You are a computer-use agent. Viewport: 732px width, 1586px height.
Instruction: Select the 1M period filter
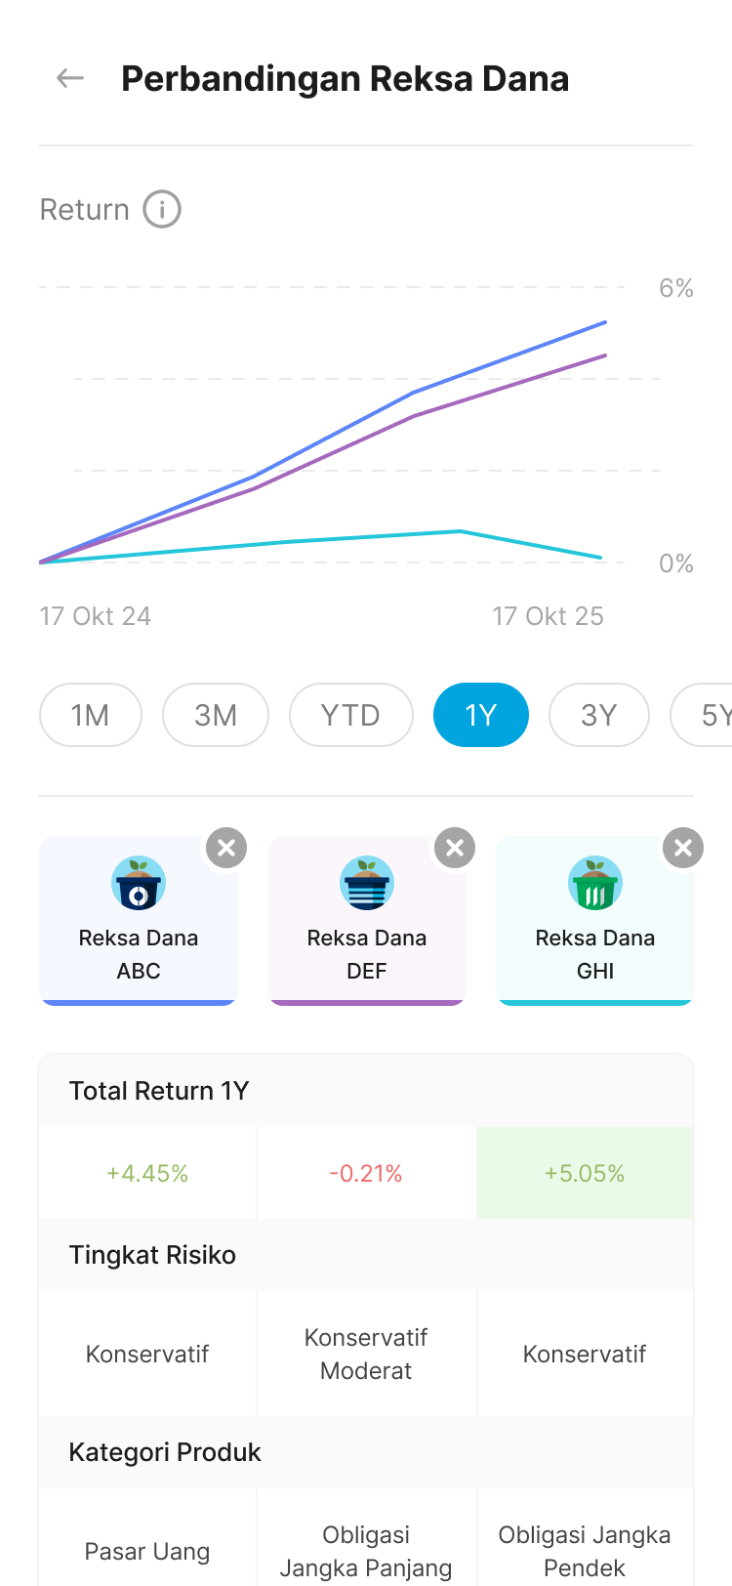click(x=91, y=715)
